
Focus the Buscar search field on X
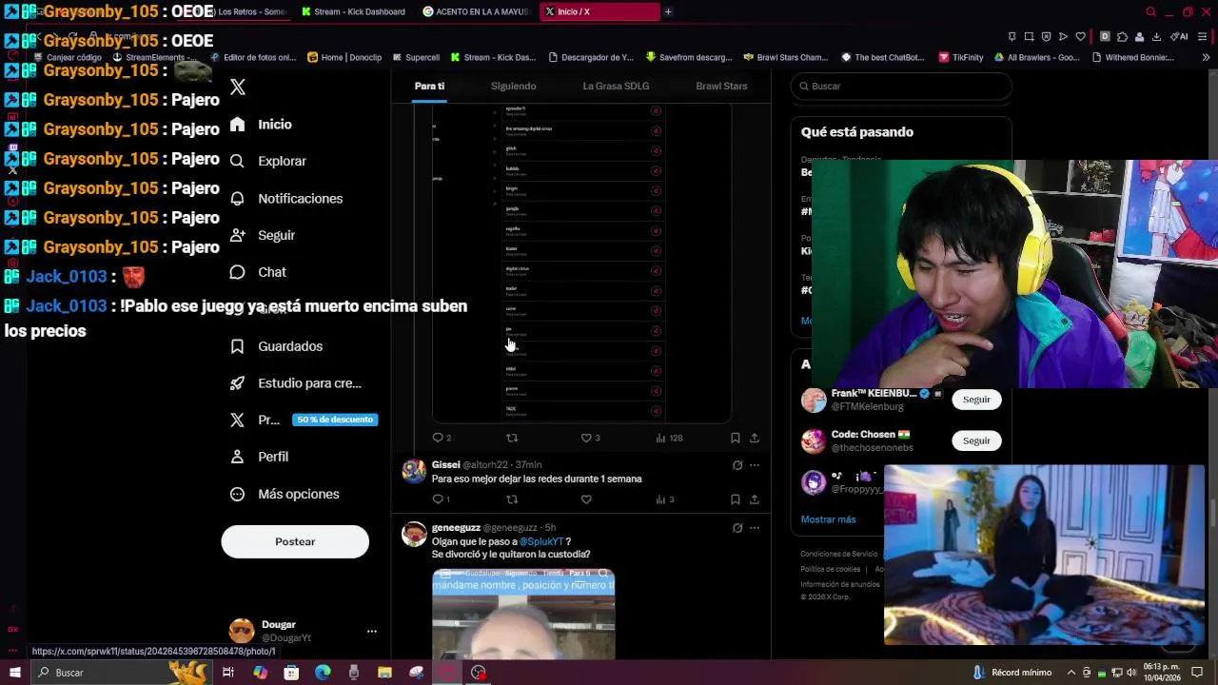901,86
